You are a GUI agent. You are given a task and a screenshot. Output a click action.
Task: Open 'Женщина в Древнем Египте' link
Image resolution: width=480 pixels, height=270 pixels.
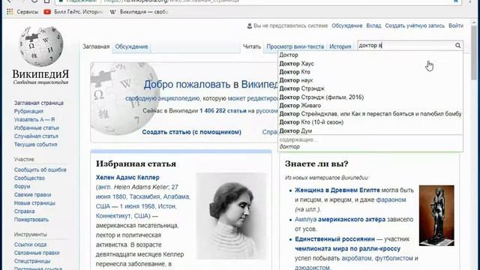click(337, 190)
